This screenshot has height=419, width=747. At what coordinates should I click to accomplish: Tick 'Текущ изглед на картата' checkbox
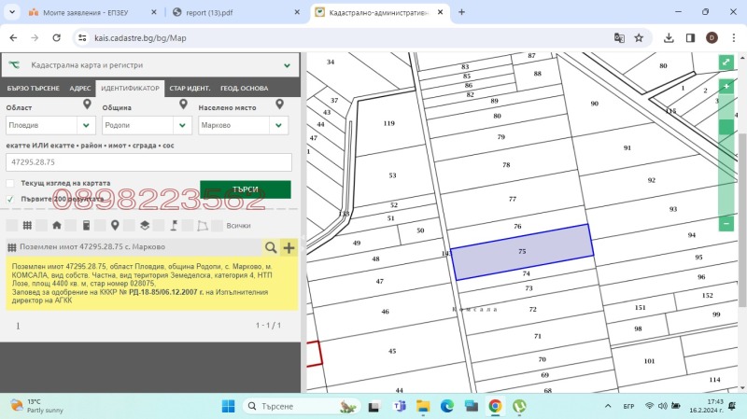pyautogui.click(x=10, y=183)
